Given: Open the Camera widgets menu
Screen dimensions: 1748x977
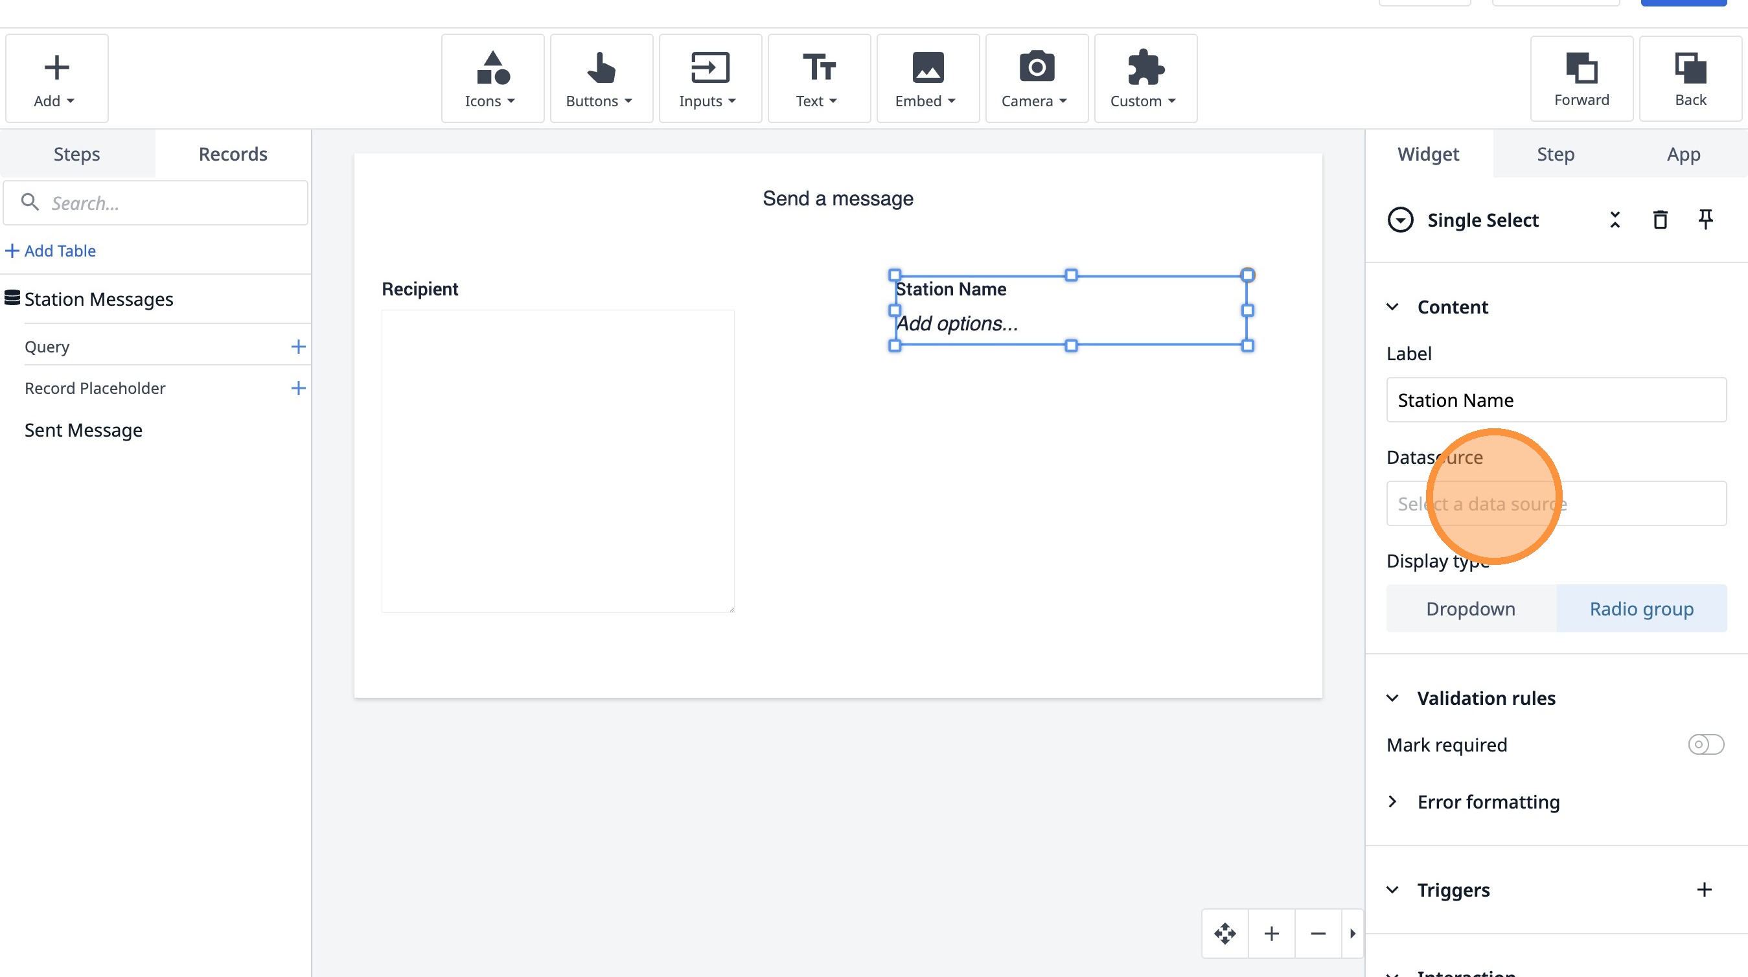Looking at the screenshot, I should [1035, 78].
